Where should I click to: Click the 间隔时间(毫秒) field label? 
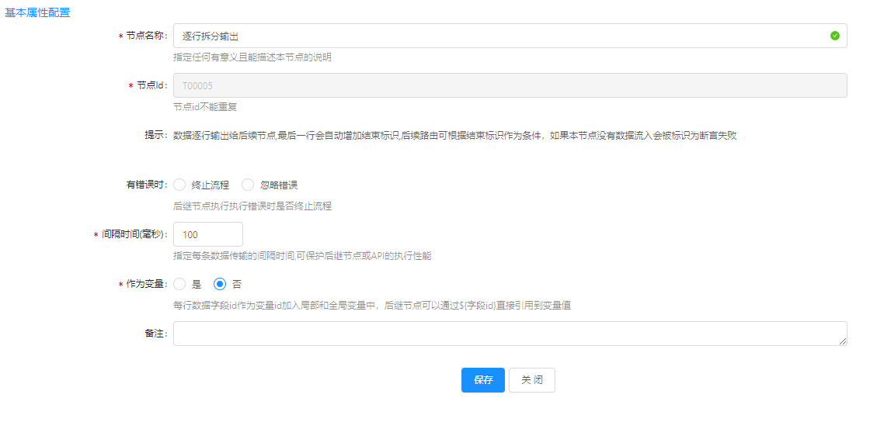coord(134,234)
